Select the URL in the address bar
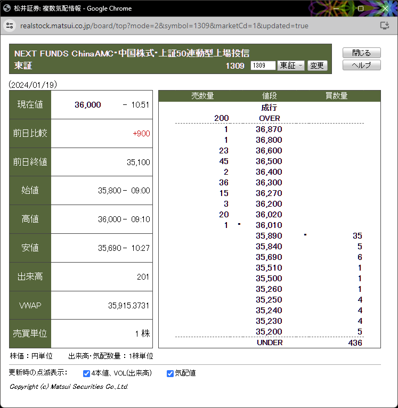Viewport: 398px width, 408px height. pyautogui.click(x=164, y=26)
